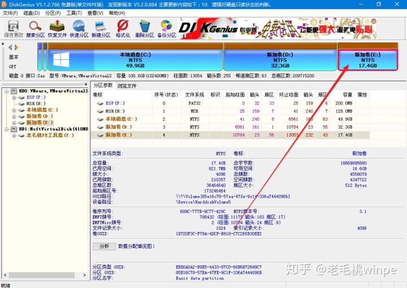The image size is (407, 288).
Task: Click HD1 disk icon in tree
Action: pos(14,129)
